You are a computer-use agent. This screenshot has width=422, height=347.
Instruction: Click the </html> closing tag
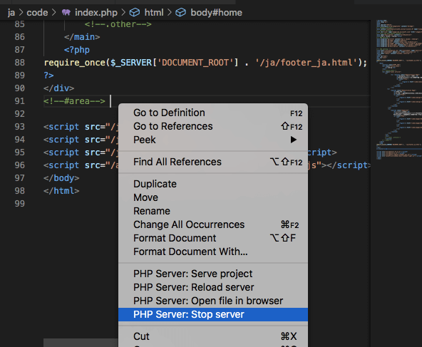tap(61, 191)
